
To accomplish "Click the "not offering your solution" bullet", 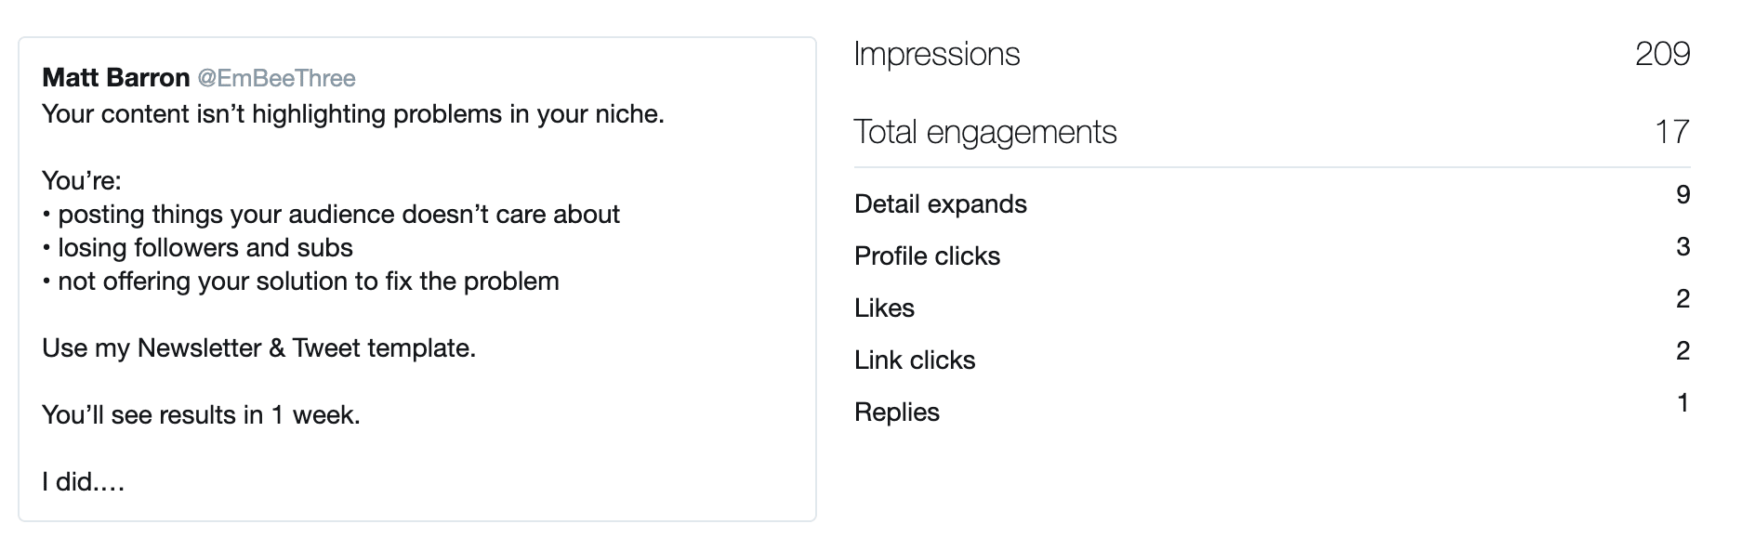I will [x=301, y=282].
